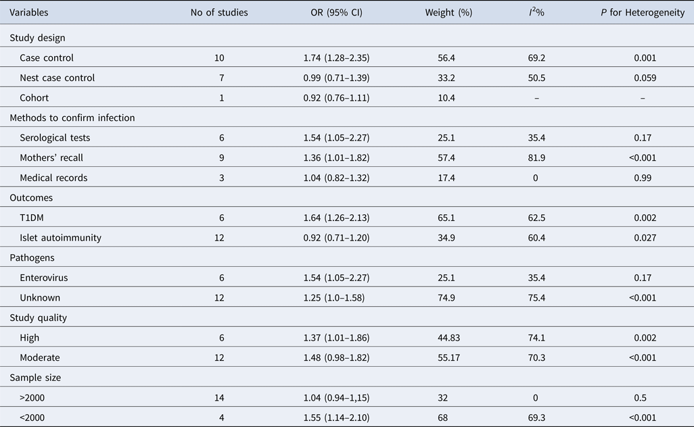Click the odds ratio '1.74 (1.28–2.35)' cell
Screen dimensions: 694x427
point(336,58)
